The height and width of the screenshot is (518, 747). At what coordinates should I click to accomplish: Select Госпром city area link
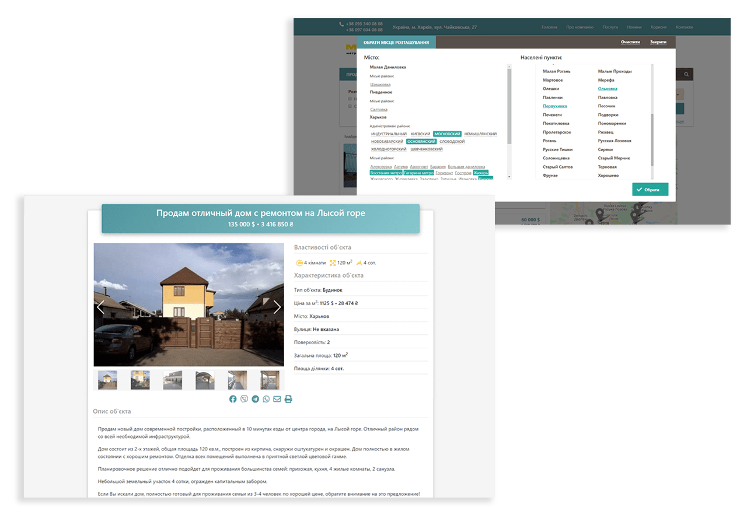pos(463,173)
